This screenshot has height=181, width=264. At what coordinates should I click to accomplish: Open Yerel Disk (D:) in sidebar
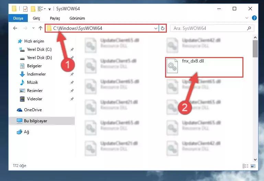tap(36, 58)
